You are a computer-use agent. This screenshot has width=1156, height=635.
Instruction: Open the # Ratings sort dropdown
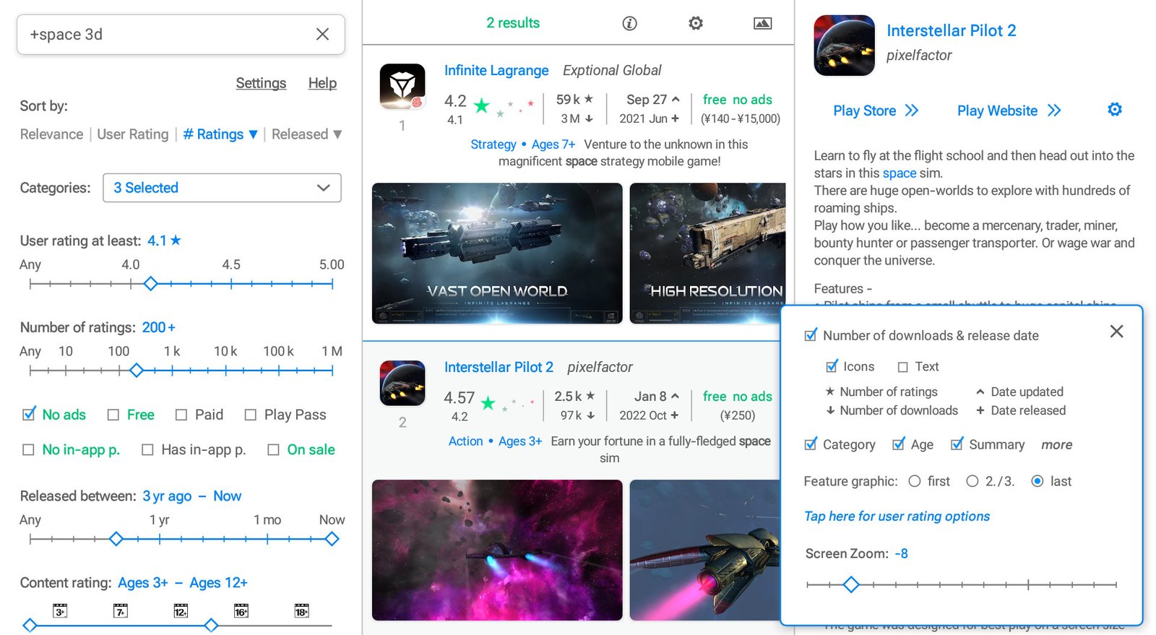[220, 134]
